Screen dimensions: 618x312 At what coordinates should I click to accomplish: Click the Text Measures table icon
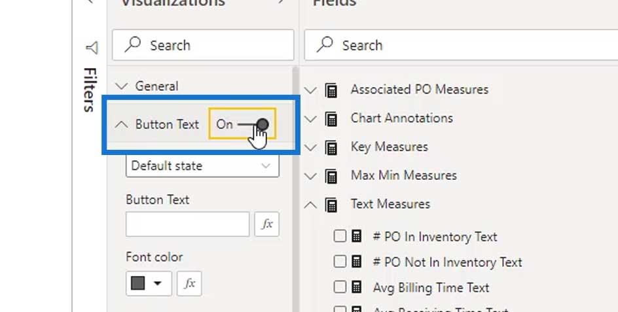[332, 205]
